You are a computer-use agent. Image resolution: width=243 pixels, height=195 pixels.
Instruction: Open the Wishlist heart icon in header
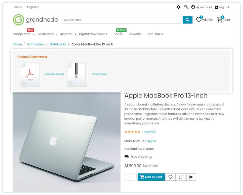point(199,20)
